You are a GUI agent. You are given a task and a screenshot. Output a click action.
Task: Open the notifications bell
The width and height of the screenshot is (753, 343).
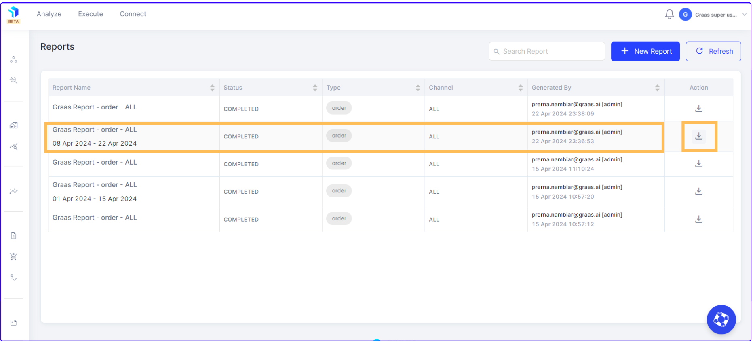click(x=669, y=15)
